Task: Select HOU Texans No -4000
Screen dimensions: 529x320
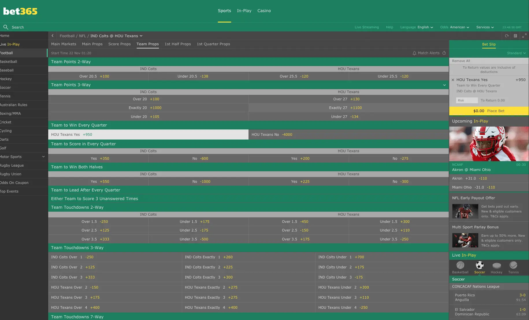Action: click(x=348, y=135)
